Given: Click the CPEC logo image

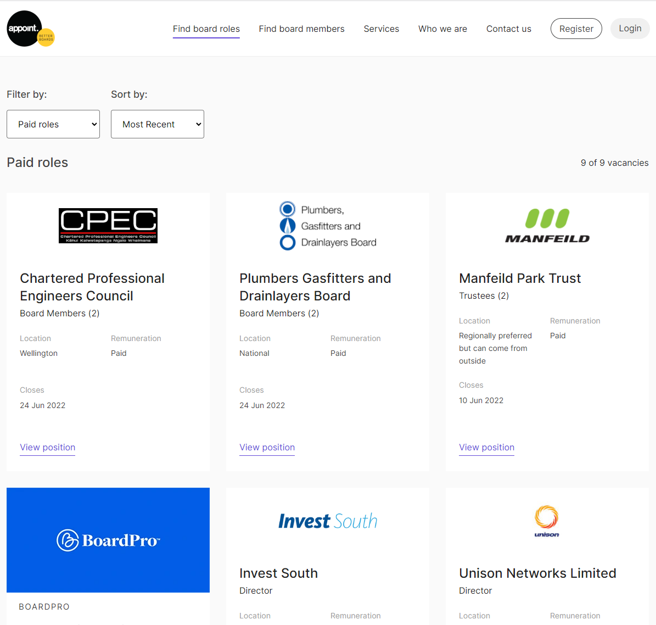Looking at the screenshot, I should 108,226.
